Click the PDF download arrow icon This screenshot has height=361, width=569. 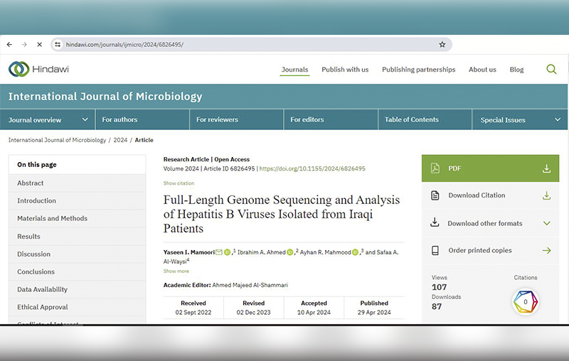tap(546, 168)
